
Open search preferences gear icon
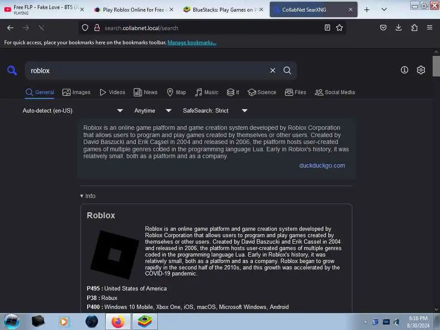(421, 70)
